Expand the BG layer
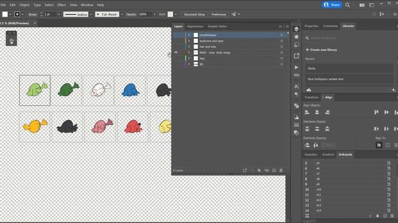The image size is (398, 223). [x=189, y=64]
